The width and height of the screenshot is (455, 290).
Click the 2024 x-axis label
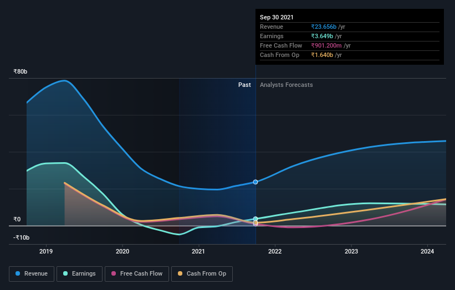click(x=427, y=251)
